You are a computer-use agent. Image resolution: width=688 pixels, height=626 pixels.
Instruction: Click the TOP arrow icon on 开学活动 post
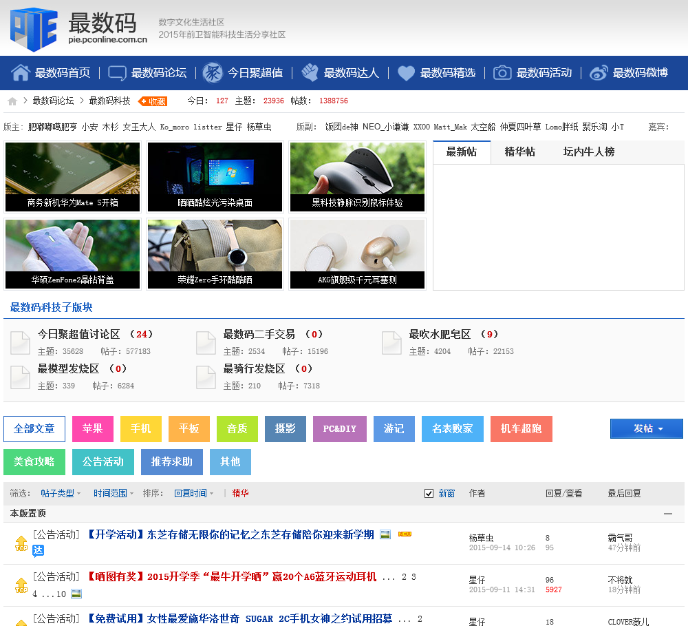[x=21, y=543]
